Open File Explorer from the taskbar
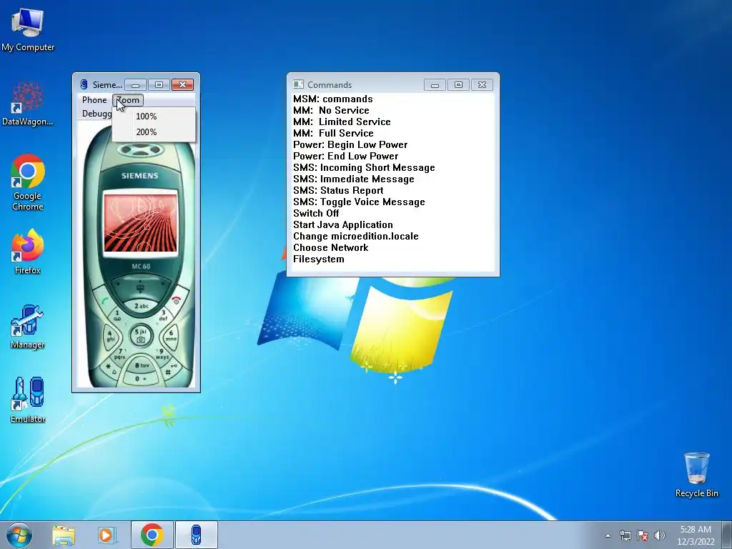 [64, 535]
